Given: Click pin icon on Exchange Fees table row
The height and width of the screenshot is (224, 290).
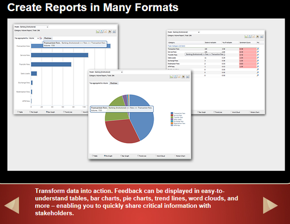Looking at the screenshot, I should tap(258, 61).
